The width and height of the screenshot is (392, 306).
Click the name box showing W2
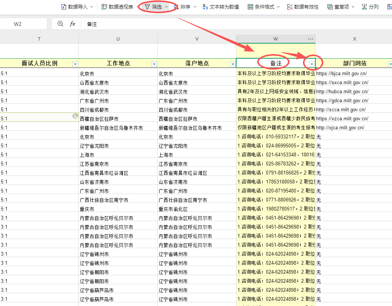(18, 24)
